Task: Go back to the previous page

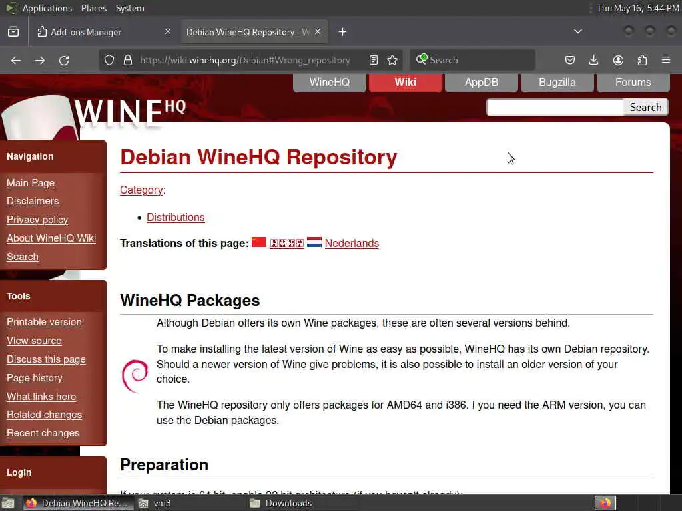Action: point(16,60)
